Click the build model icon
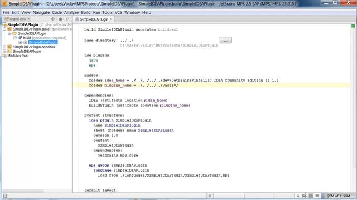Screen dimensions: 357x200 pyautogui.click(x=20, y=38)
